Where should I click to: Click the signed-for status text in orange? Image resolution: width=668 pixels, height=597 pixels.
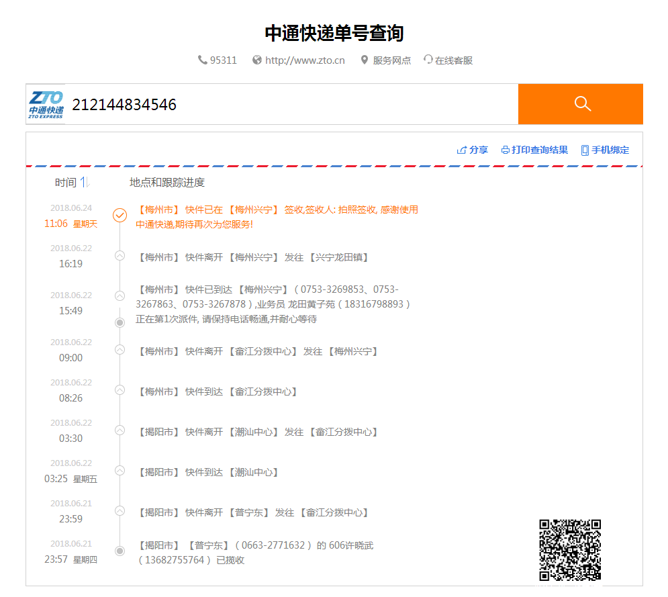pyautogui.click(x=277, y=217)
